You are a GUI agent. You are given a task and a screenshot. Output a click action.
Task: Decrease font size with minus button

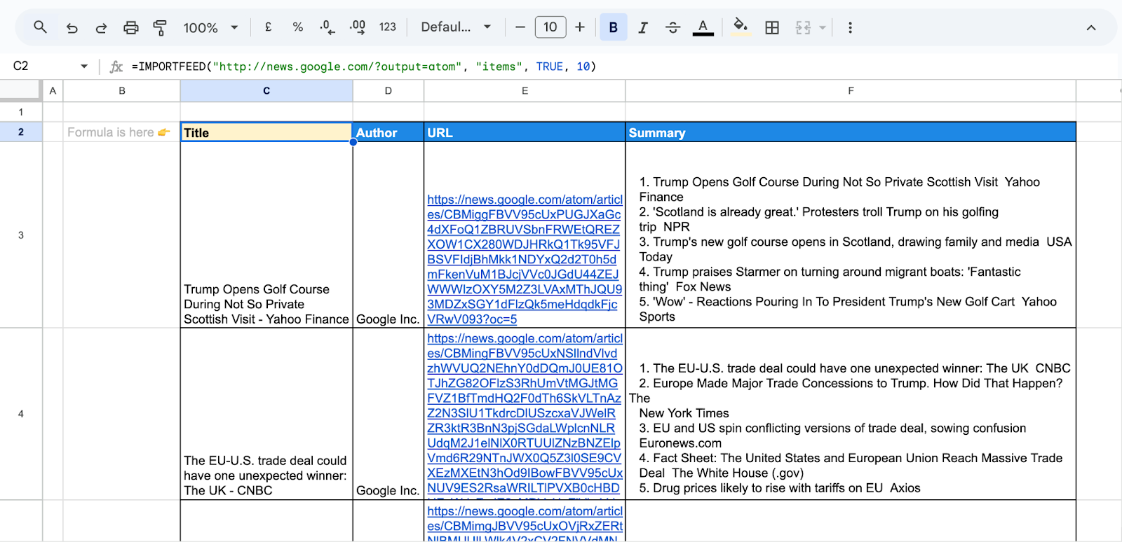point(520,27)
